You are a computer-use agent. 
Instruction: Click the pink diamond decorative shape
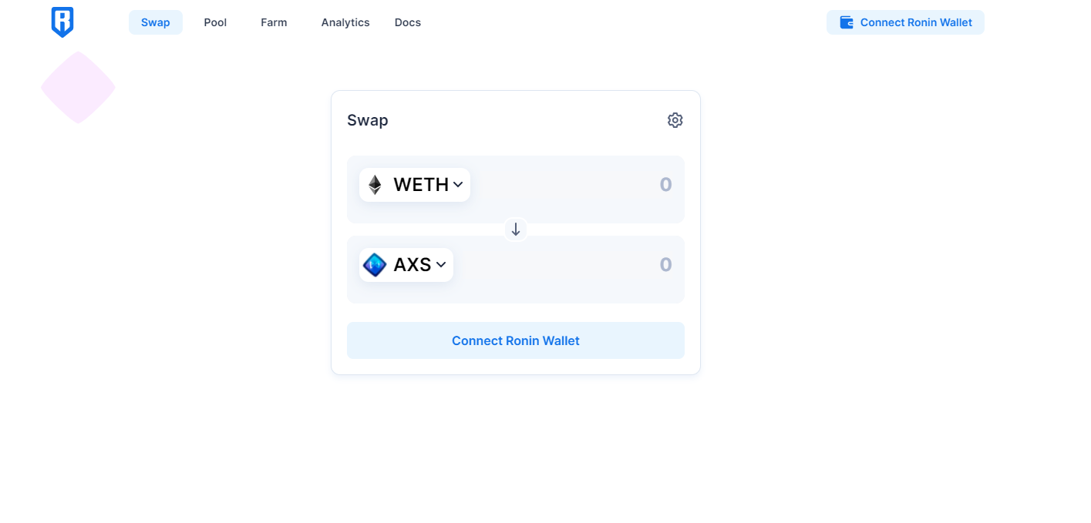[78, 87]
